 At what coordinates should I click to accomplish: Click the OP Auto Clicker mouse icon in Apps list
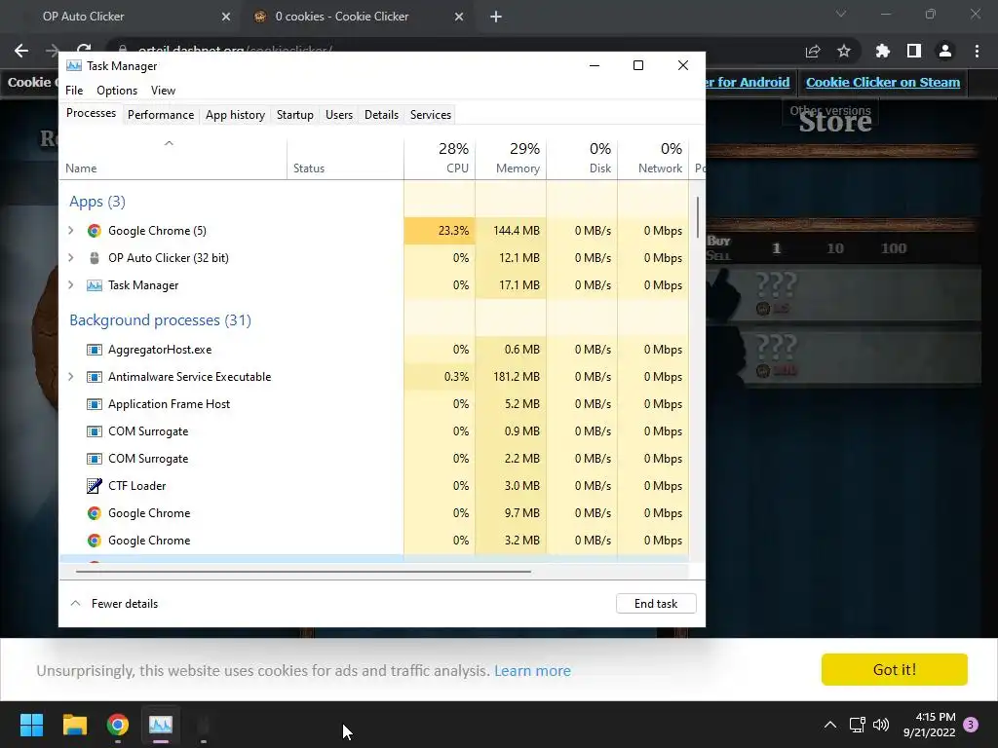click(x=95, y=257)
